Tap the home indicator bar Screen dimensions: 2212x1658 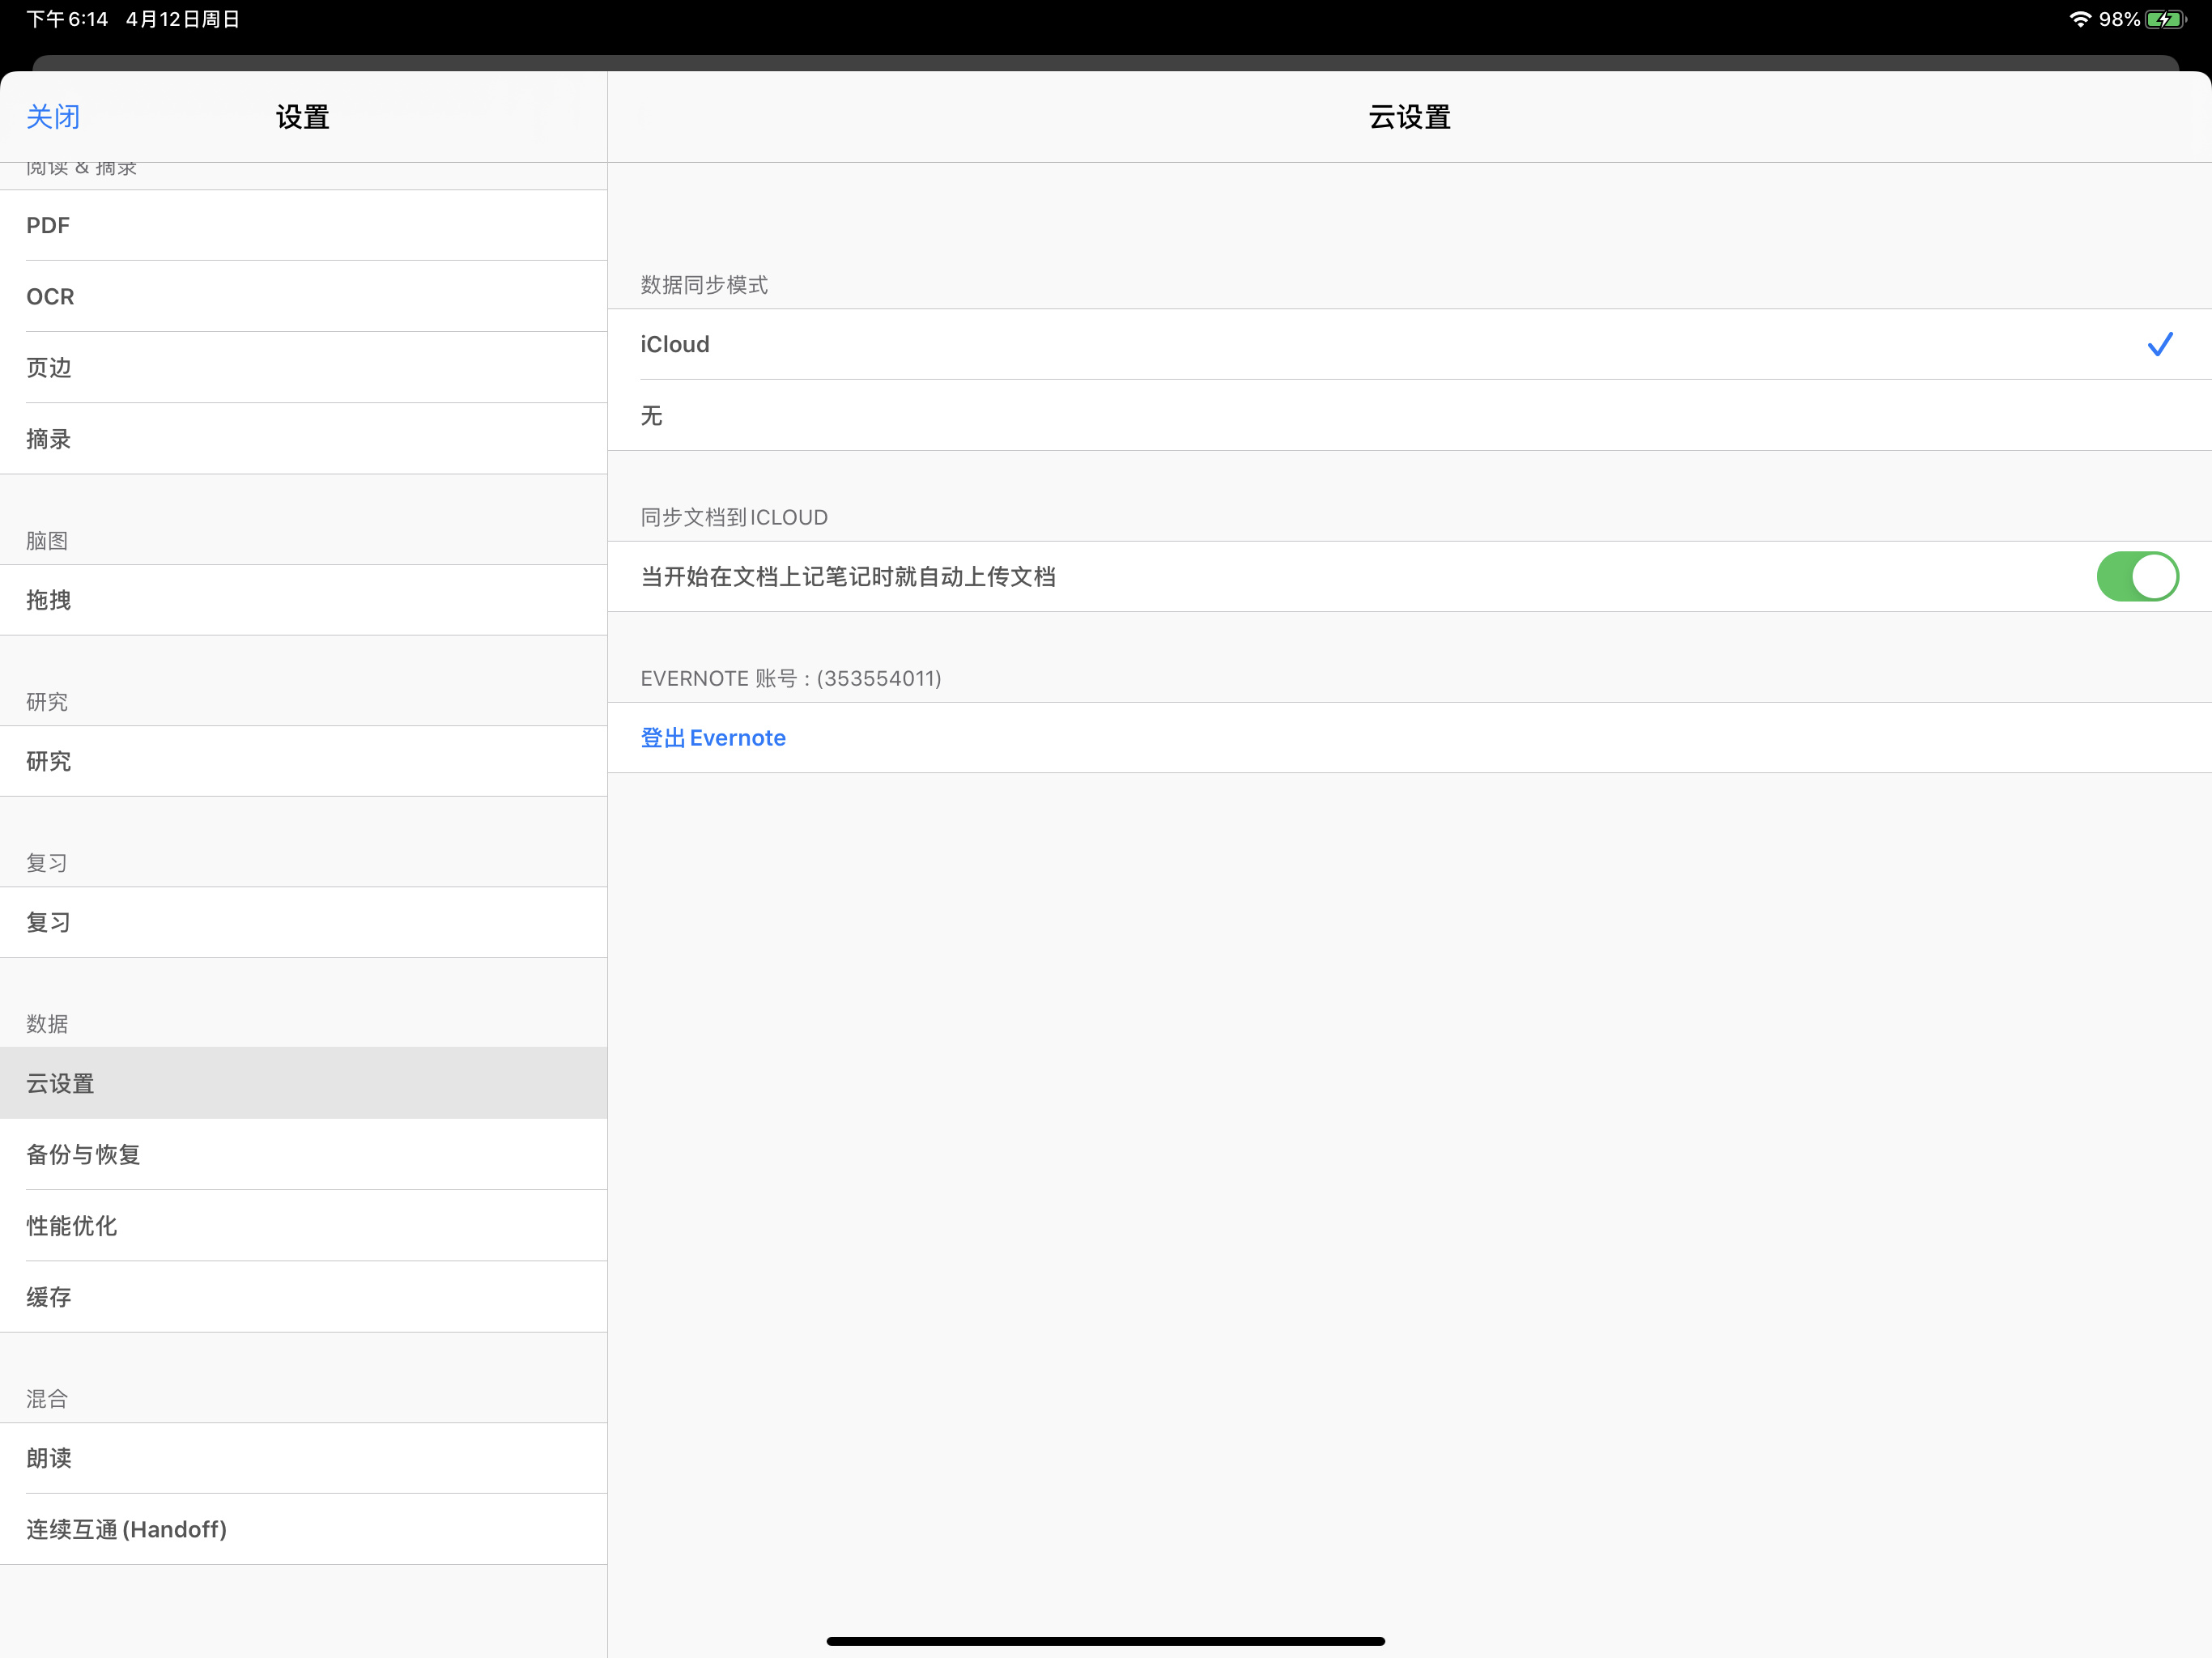click(x=1106, y=1641)
